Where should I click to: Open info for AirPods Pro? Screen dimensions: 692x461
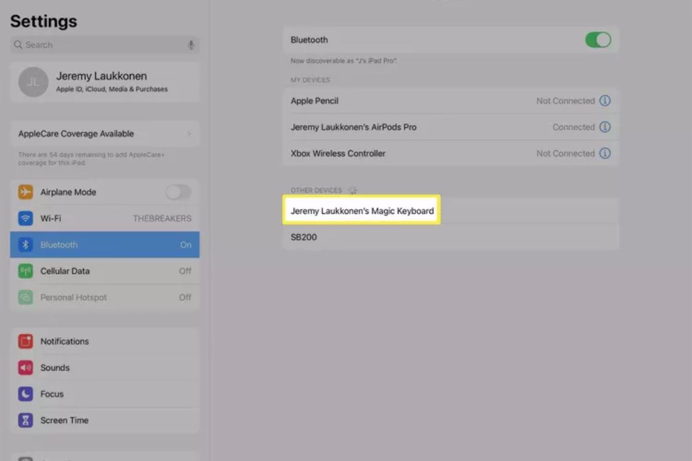pos(605,127)
